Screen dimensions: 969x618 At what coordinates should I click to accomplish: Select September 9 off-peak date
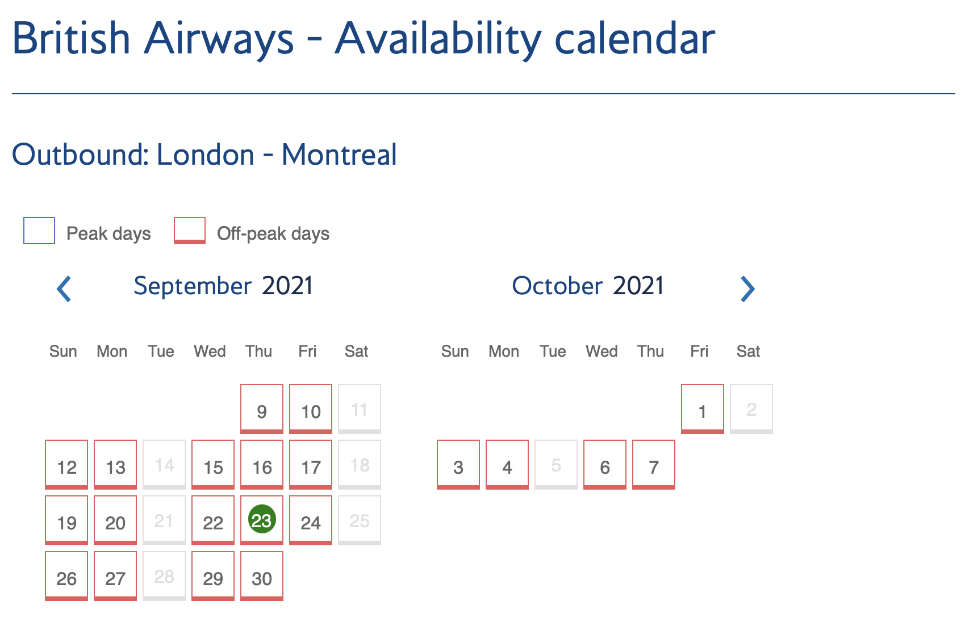pyautogui.click(x=261, y=409)
